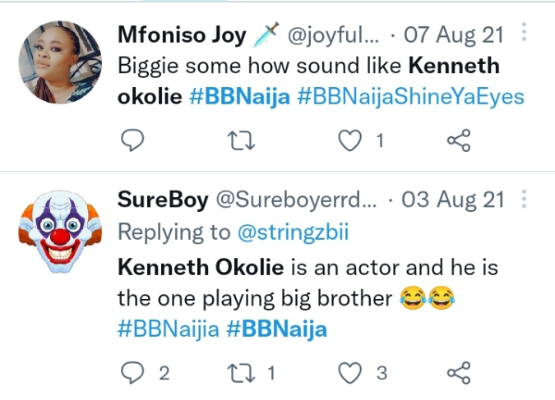
Task: Click the #BBNaijia hashtag
Action: pyautogui.click(x=169, y=329)
